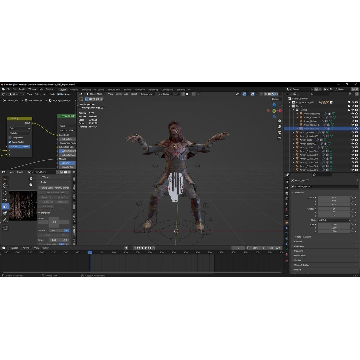The height and width of the screenshot is (360, 360).
Task: Select the active Scale tool in UV editor
Action: pos(5,206)
